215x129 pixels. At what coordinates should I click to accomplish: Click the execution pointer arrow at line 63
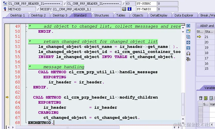tap(7, 97)
